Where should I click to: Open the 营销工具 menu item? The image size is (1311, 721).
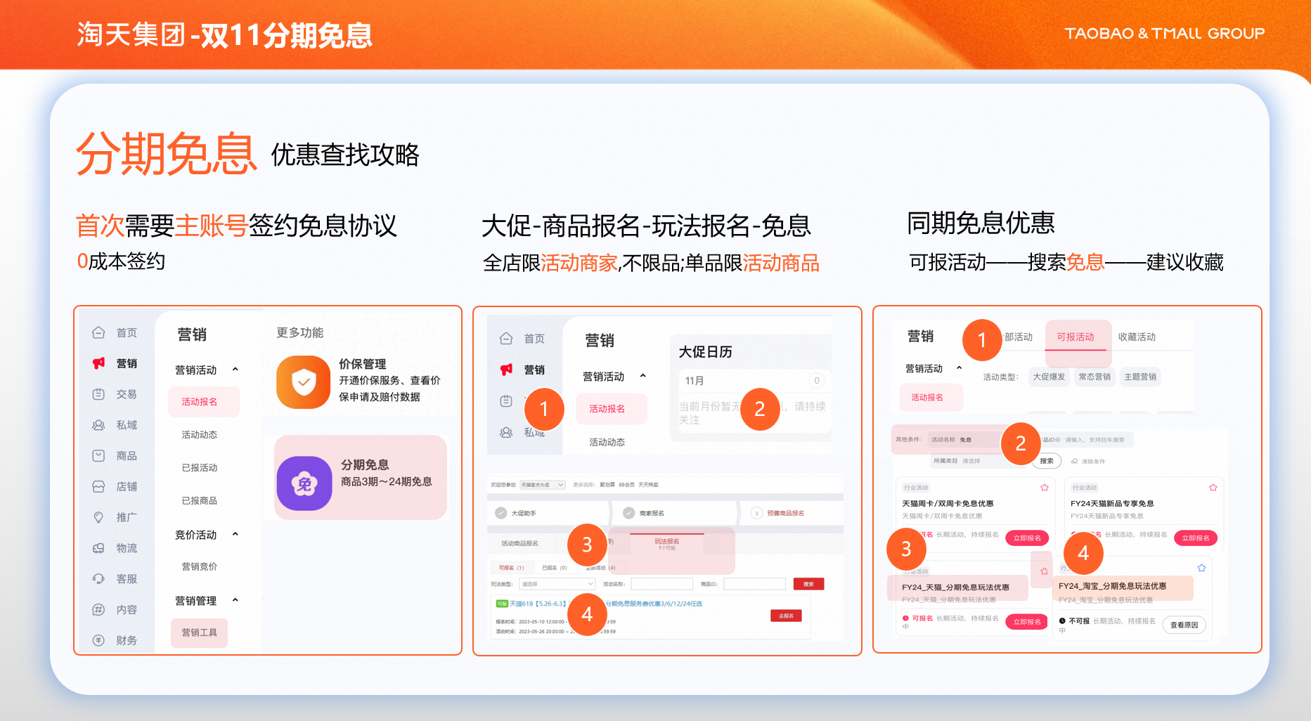200,632
